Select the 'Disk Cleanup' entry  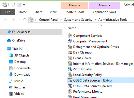(x=82, y=53)
